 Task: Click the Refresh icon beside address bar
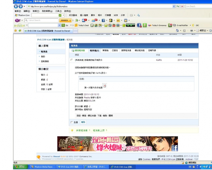178,6
